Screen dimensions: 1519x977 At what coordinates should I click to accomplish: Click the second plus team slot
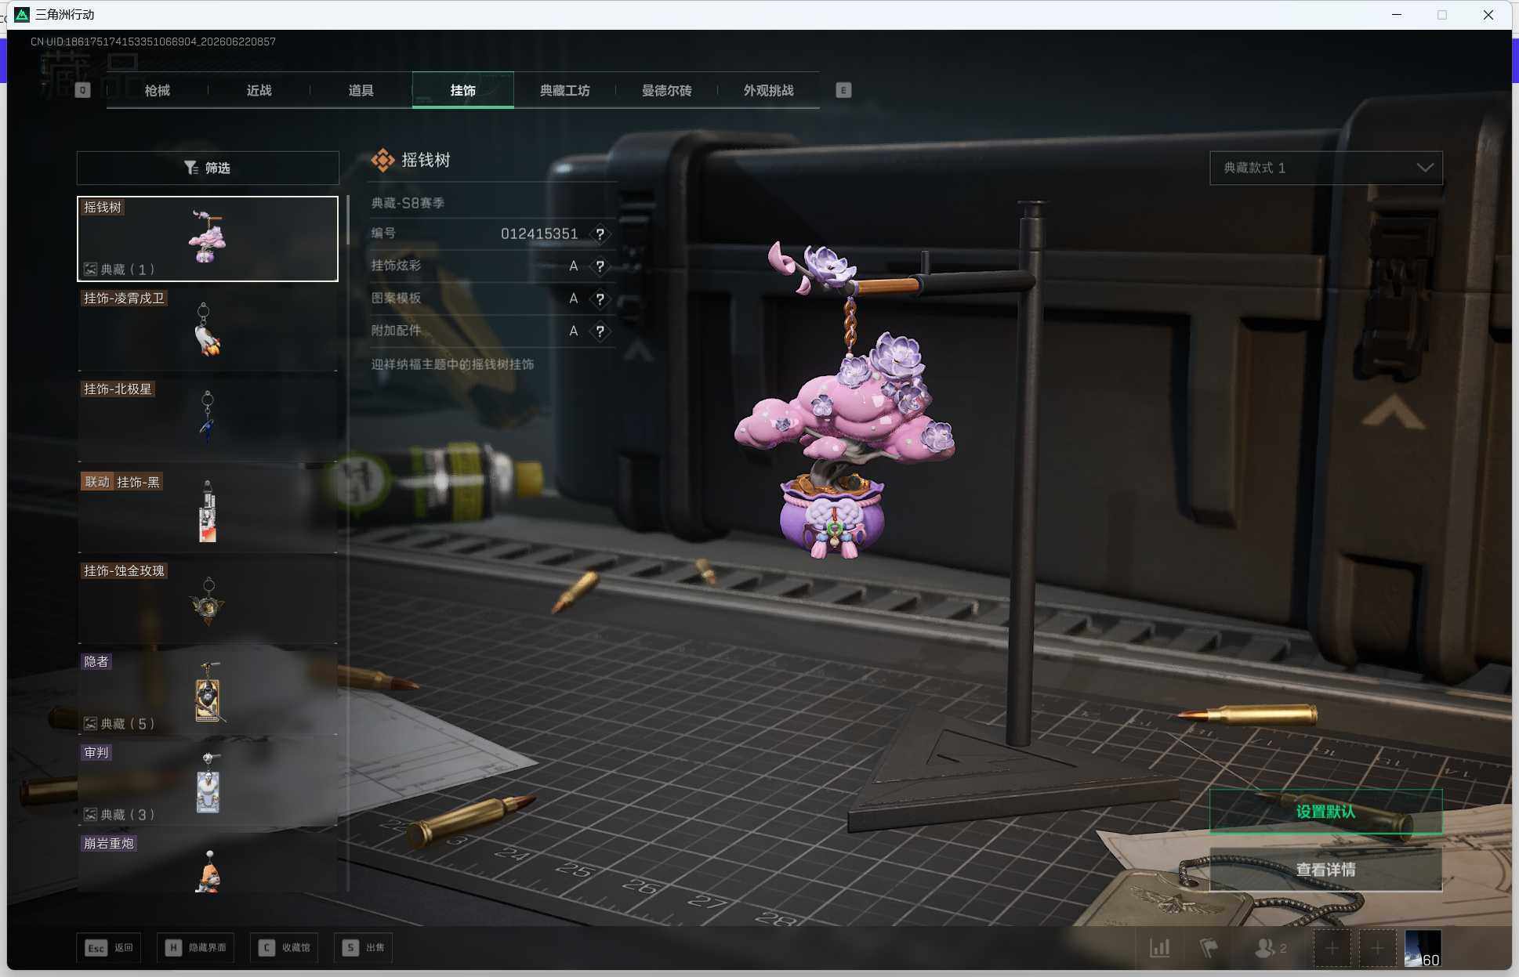click(x=1377, y=949)
